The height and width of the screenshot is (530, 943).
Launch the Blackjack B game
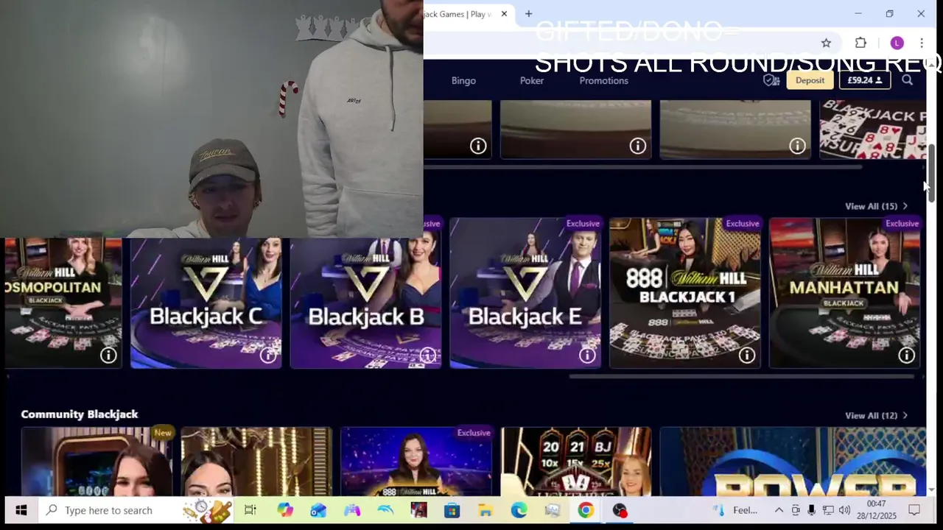[x=366, y=293]
